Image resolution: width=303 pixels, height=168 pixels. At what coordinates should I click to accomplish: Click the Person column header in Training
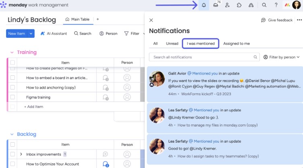tap(127, 62)
